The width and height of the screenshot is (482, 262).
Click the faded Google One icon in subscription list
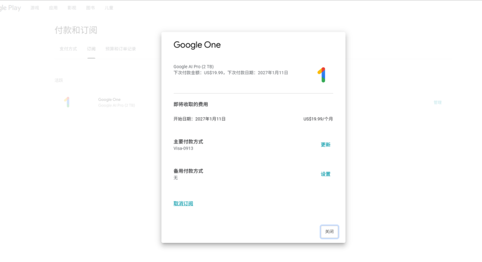[67, 102]
